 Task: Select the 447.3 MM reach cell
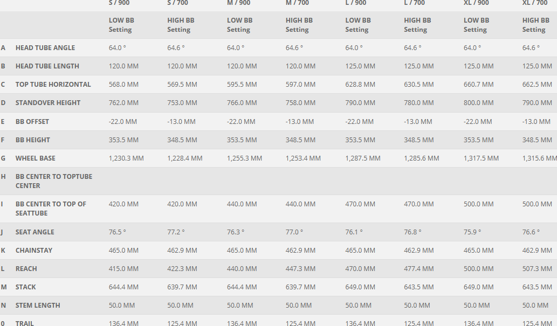click(300, 269)
